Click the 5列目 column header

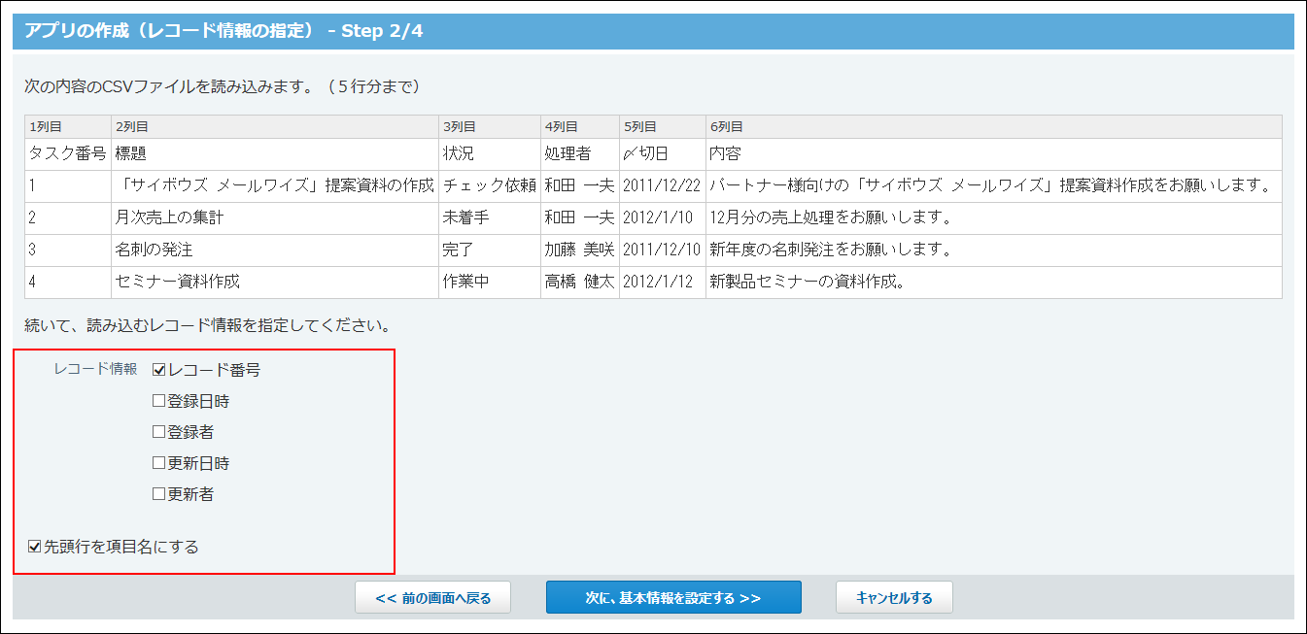point(663,126)
